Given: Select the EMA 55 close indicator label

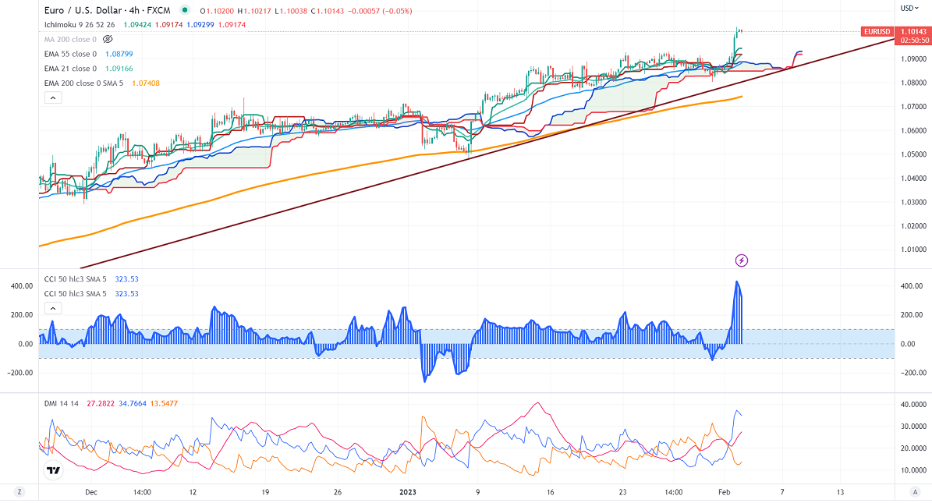Looking at the screenshot, I should point(70,54).
